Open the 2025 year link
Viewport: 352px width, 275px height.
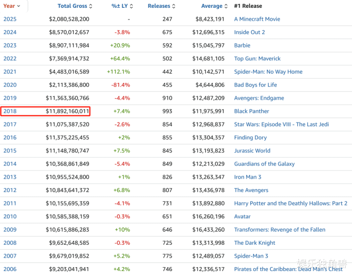tap(10, 19)
